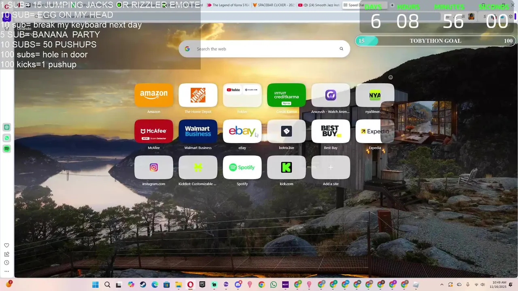Open Microsoft Edge from the taskbar
Image resolution: width=518 pixels, height=291 pixels.
[155, 285]
